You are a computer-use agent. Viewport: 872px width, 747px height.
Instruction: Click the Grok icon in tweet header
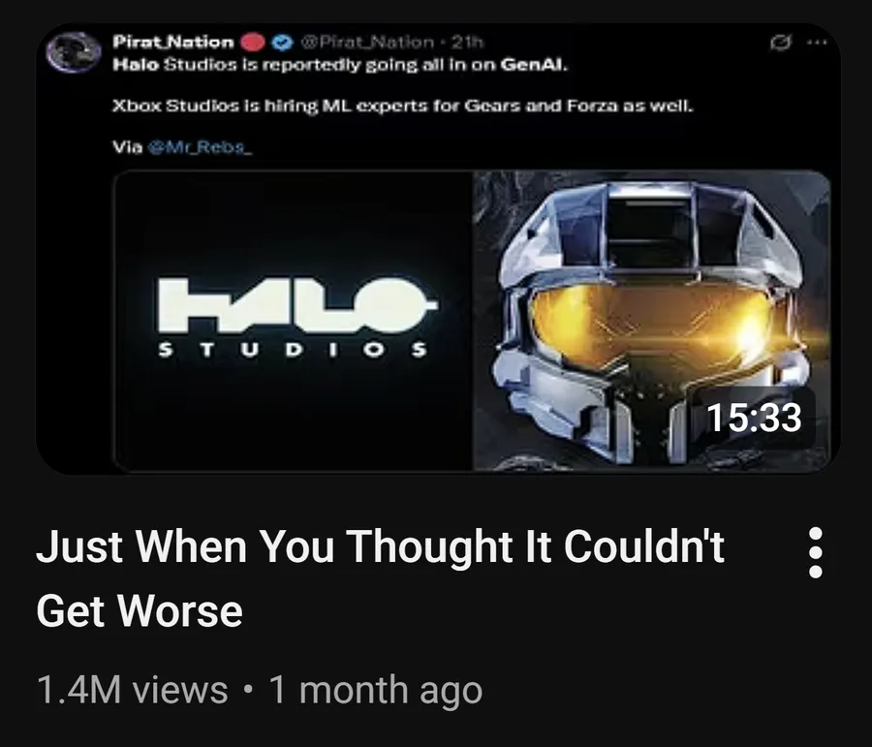781,43
